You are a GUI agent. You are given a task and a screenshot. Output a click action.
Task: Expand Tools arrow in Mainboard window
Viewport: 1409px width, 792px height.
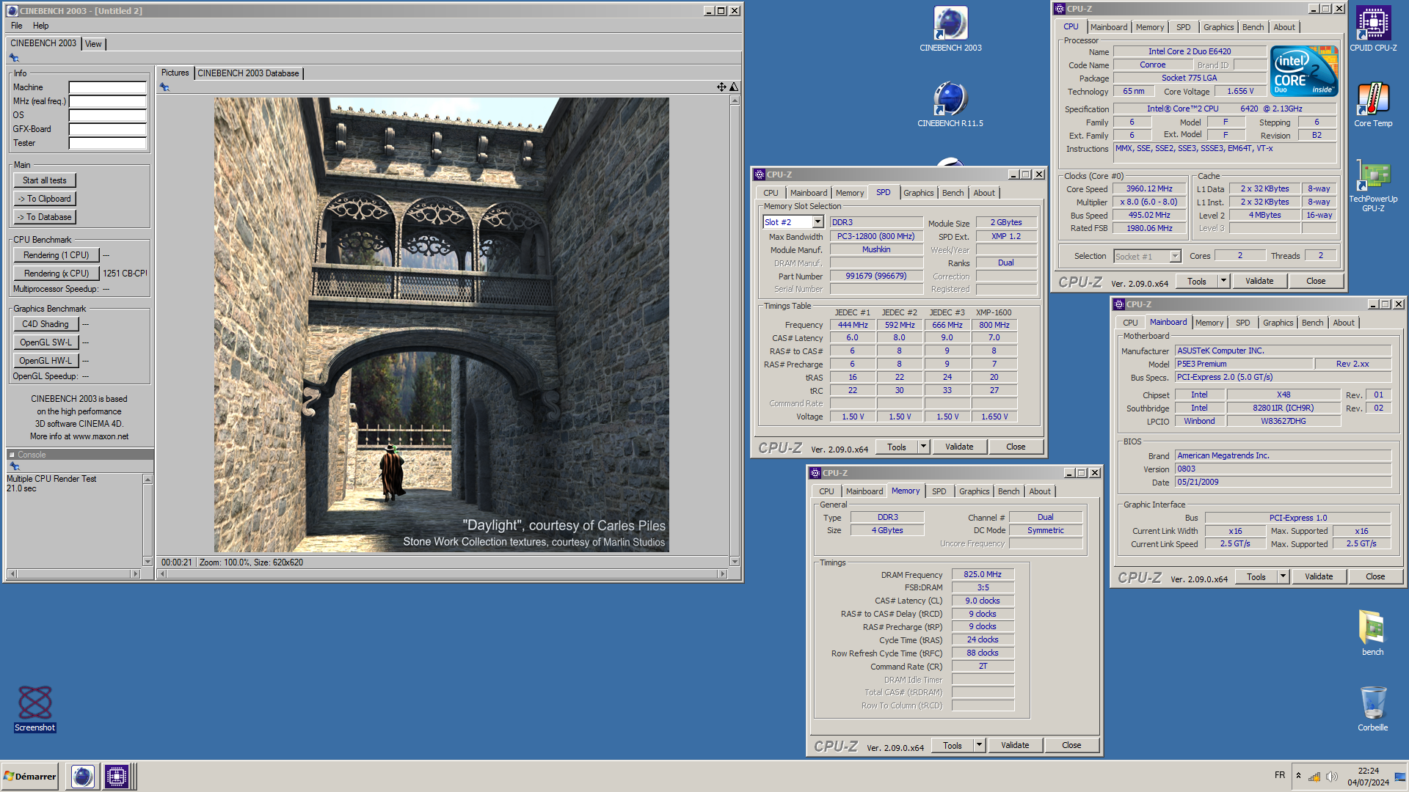1283,576
